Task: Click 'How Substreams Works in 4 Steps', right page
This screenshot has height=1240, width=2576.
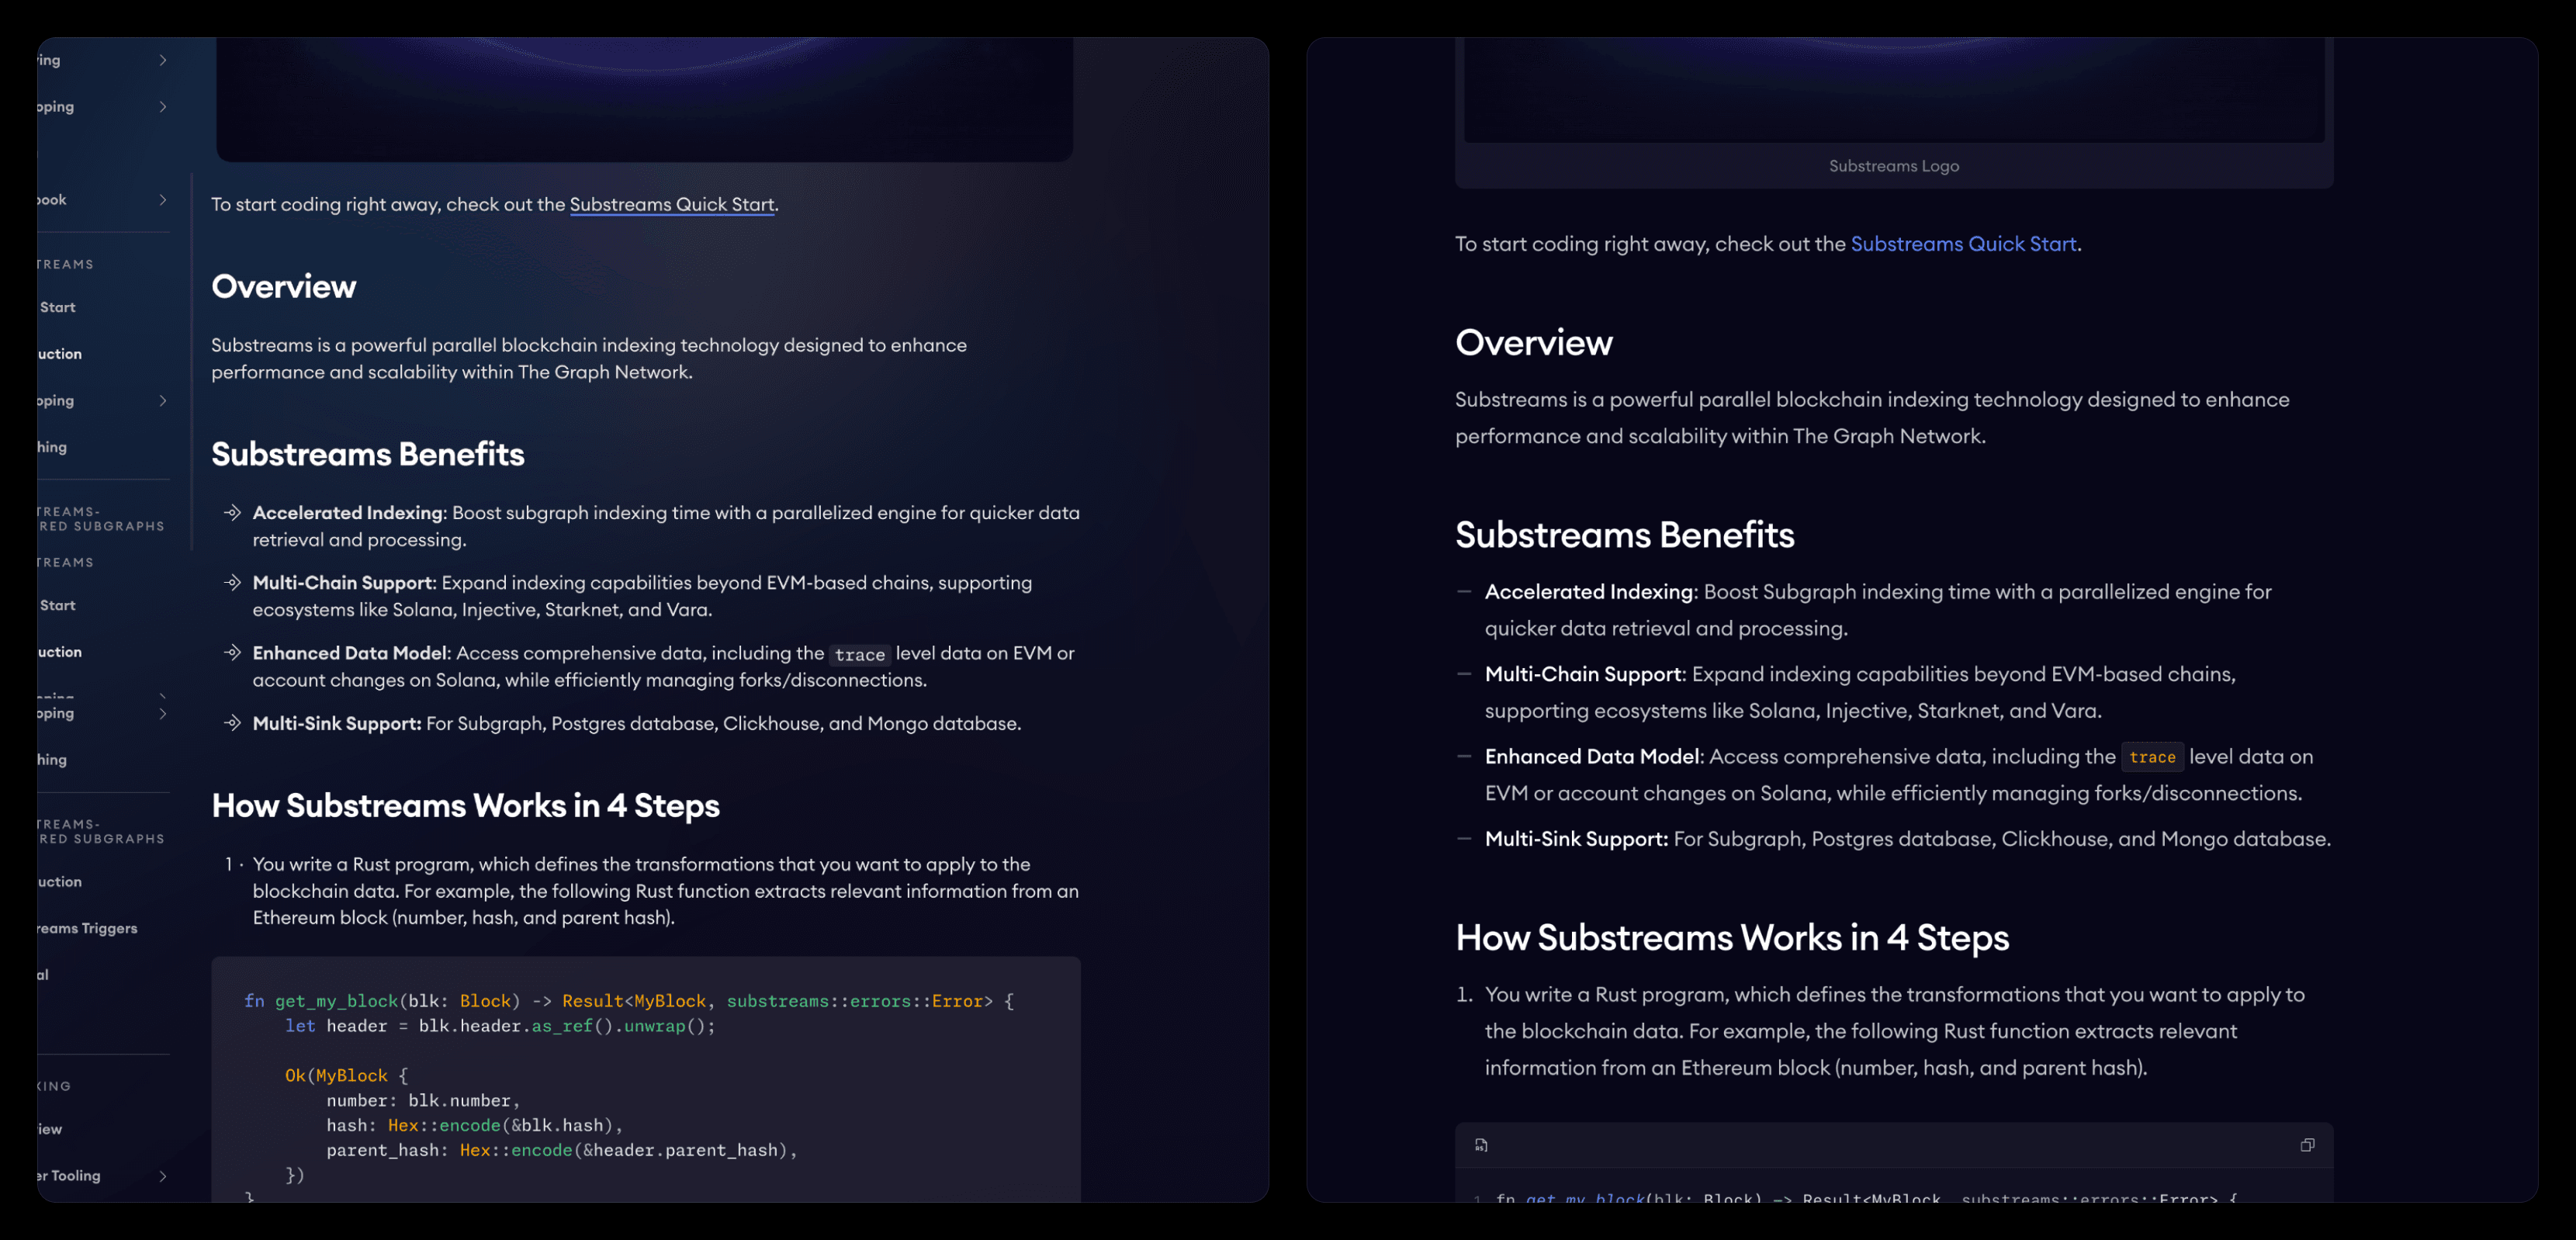Action: [1732, 938]
